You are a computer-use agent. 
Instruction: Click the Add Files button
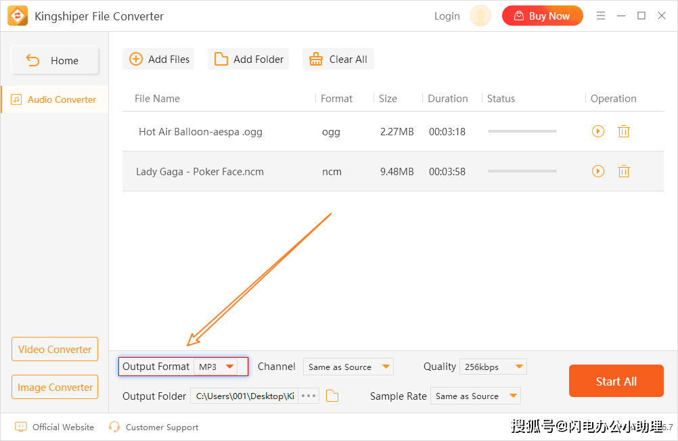click(159, 60)
